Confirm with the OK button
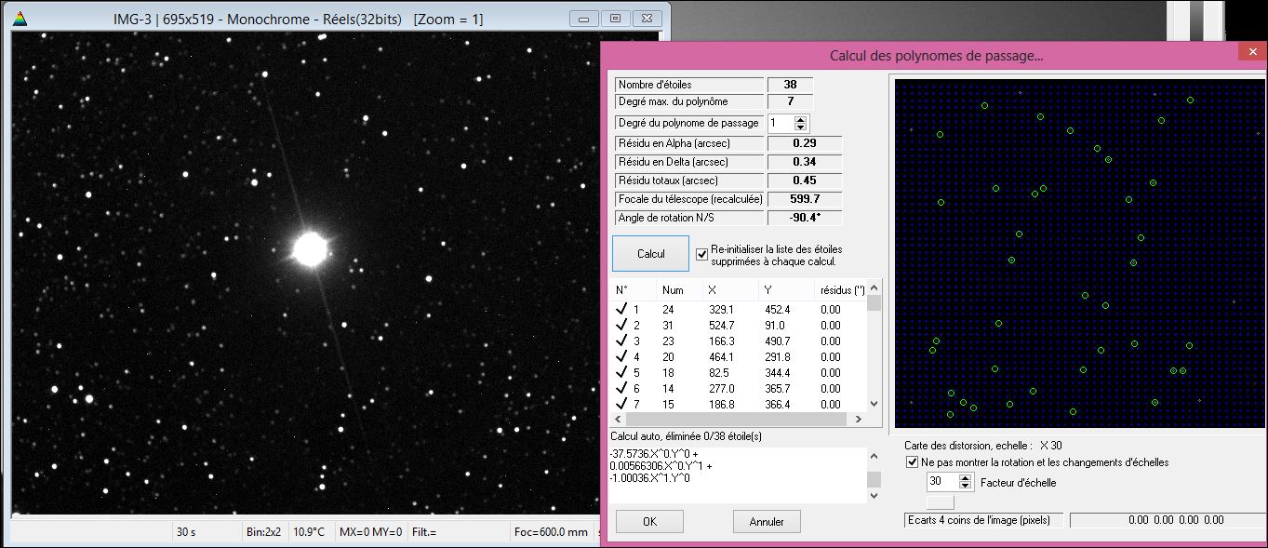1268x548 pixels. pos(649,522)
